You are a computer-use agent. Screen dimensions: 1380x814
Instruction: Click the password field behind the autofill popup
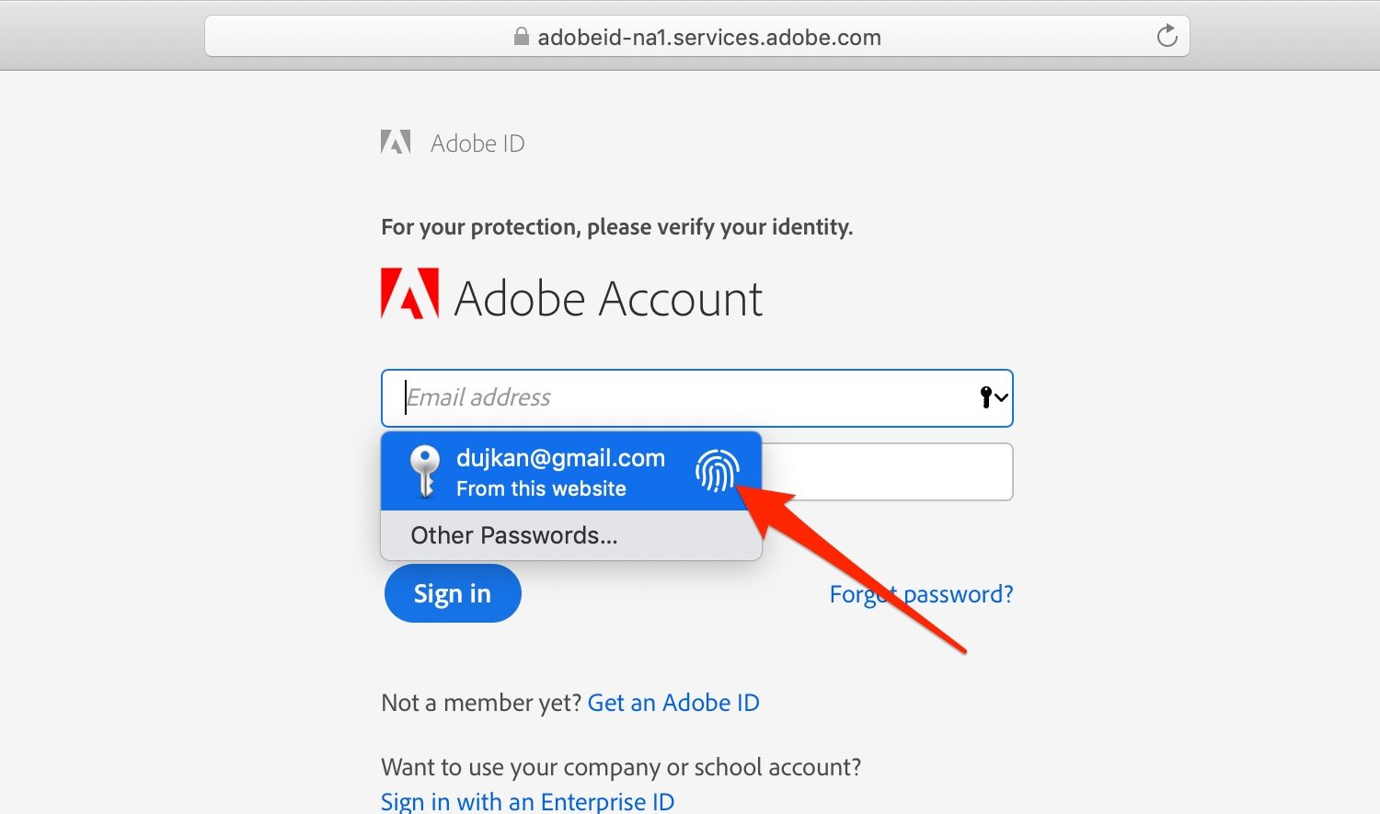[x=887, y=472]
